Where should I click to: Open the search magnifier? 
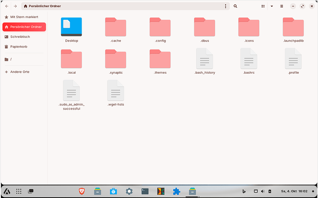[x=235, y=6]
